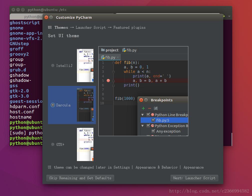252x196 pixels.
Task: Toggle fib.py:5 breakpoint checkbox
Action: pyautogui.click(x=153, y=120)
